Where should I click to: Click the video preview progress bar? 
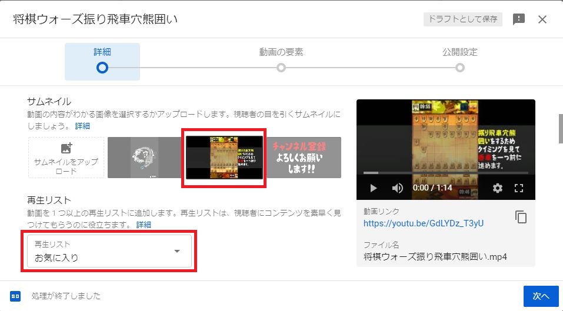(445, 173)
